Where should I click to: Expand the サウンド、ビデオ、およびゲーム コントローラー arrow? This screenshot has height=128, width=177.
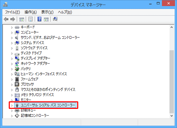click(x=12, y=38)
